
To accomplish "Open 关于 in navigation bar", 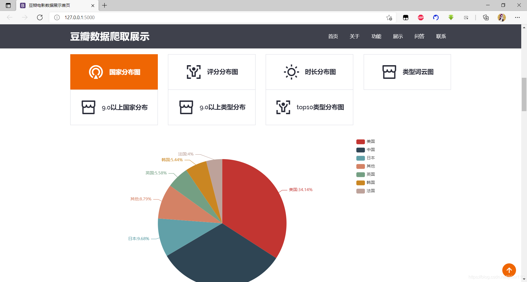I will point(355,36).
